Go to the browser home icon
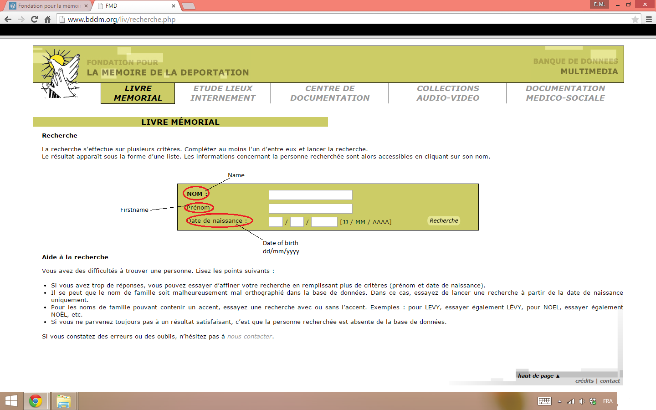Screen dimensions: 656x410 click(x=47, y=19)
